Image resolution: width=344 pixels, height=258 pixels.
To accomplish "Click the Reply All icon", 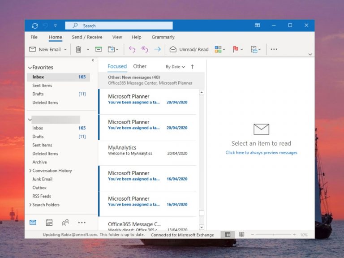I will point(145,49).
